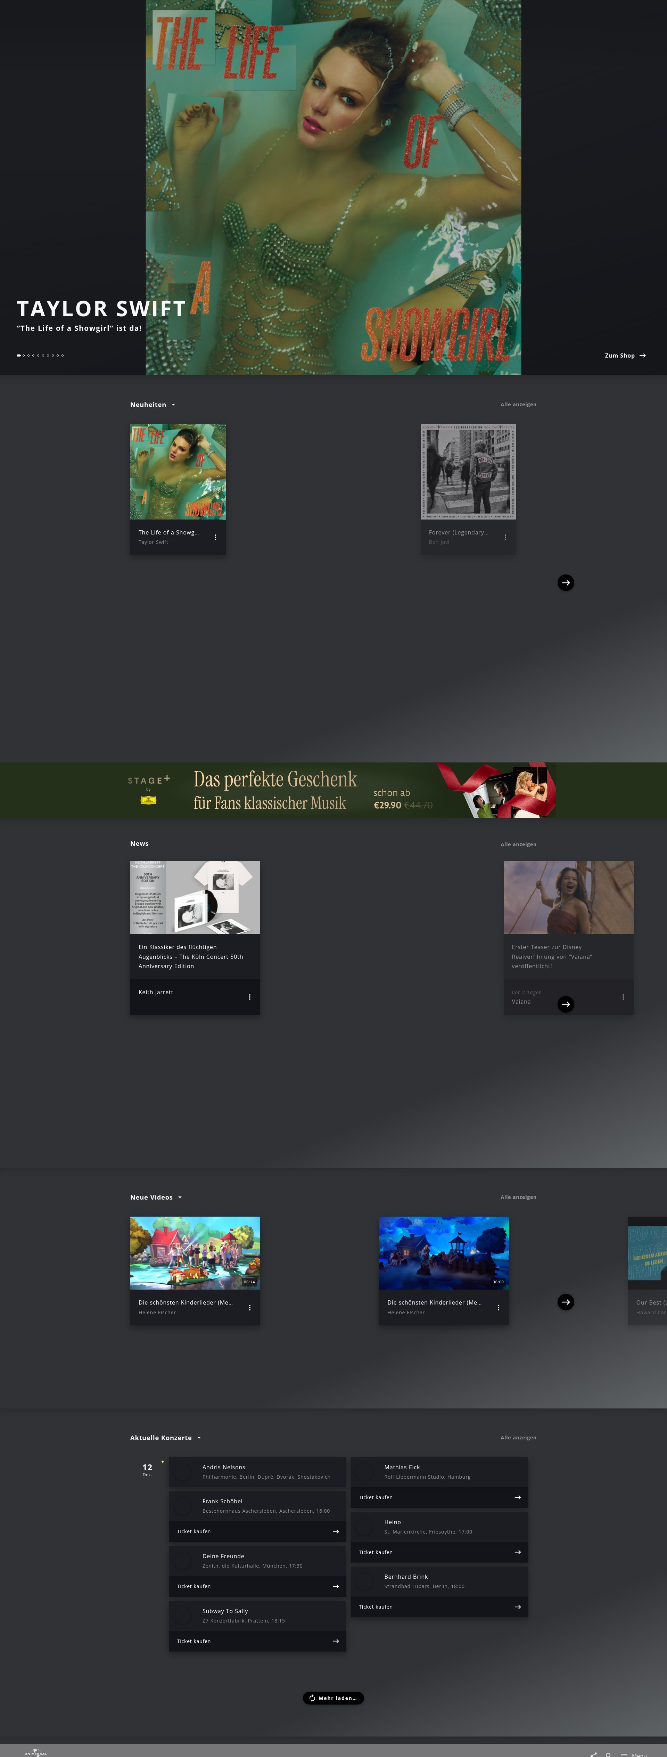This screenshot has height=1757, width=667.
Task: Click ticket arrow for Mathias Eick concert
Action: click(x=518, y=1497)
